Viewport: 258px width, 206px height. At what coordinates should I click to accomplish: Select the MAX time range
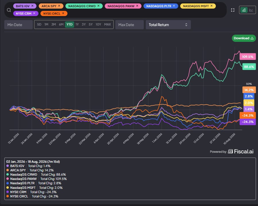(x=107, y=24)
